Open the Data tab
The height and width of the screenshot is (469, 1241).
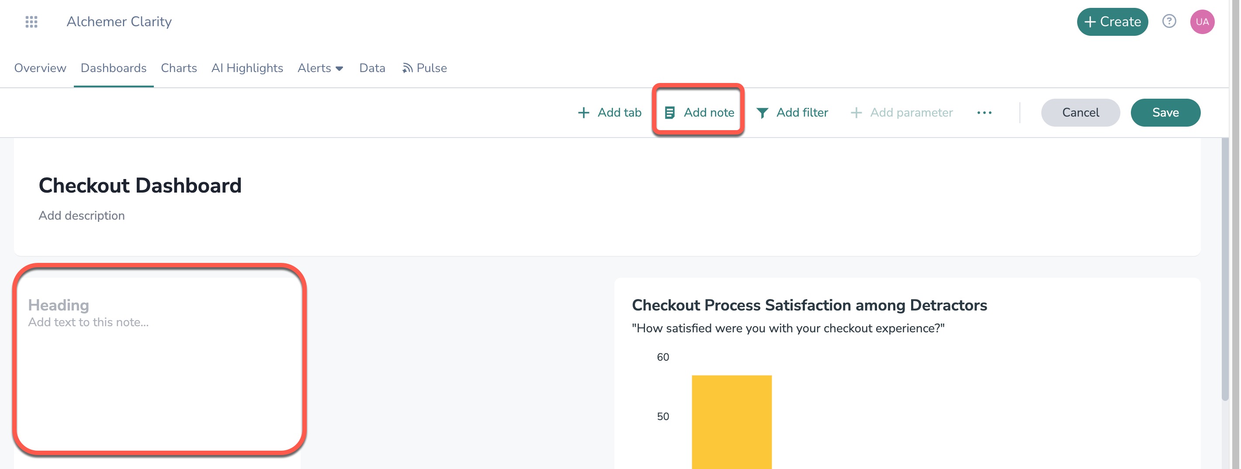372,68
